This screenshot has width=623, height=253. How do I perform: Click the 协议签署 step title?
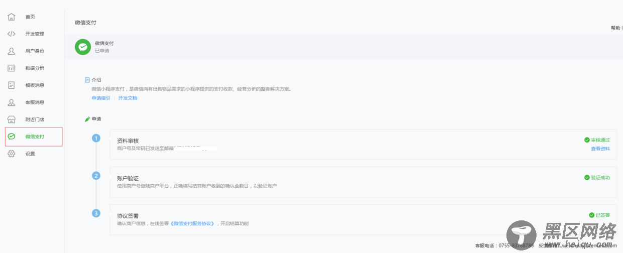(x=128, y=216)
